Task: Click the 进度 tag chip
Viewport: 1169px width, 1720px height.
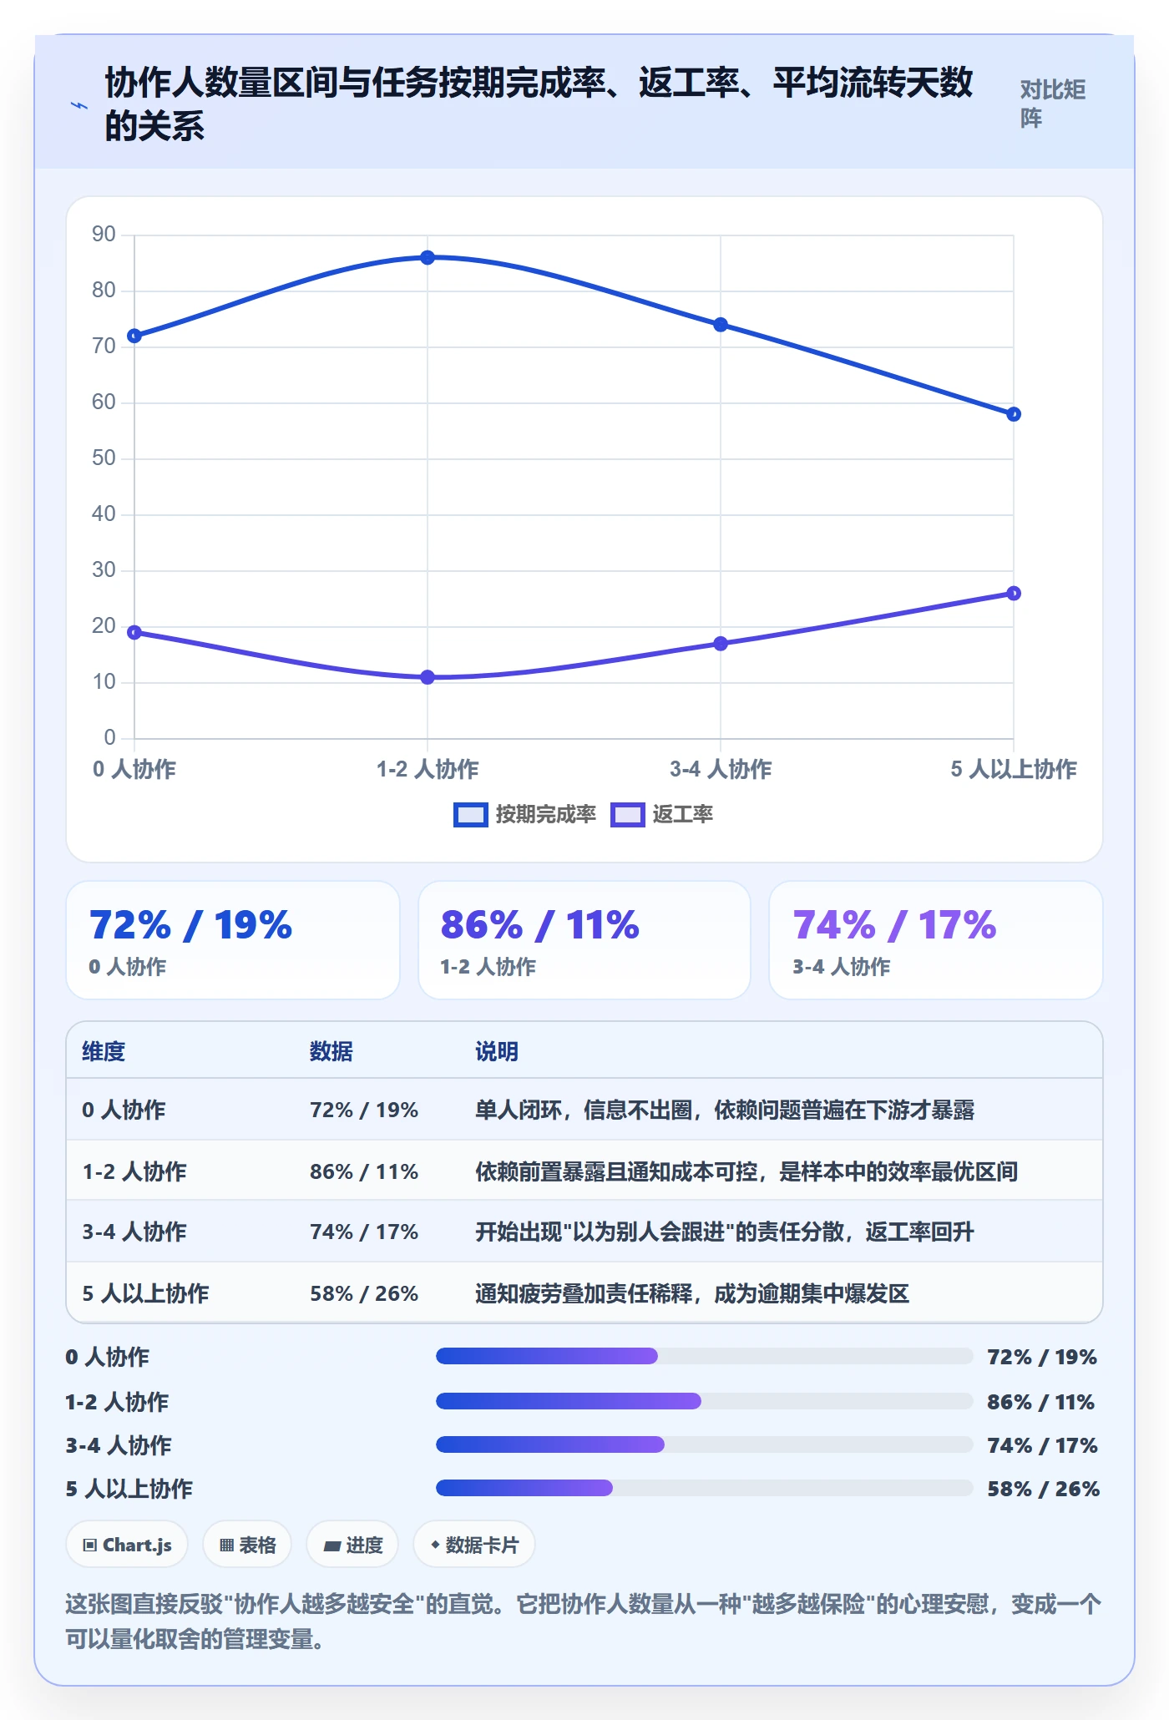Action: tap(352, 1545)
